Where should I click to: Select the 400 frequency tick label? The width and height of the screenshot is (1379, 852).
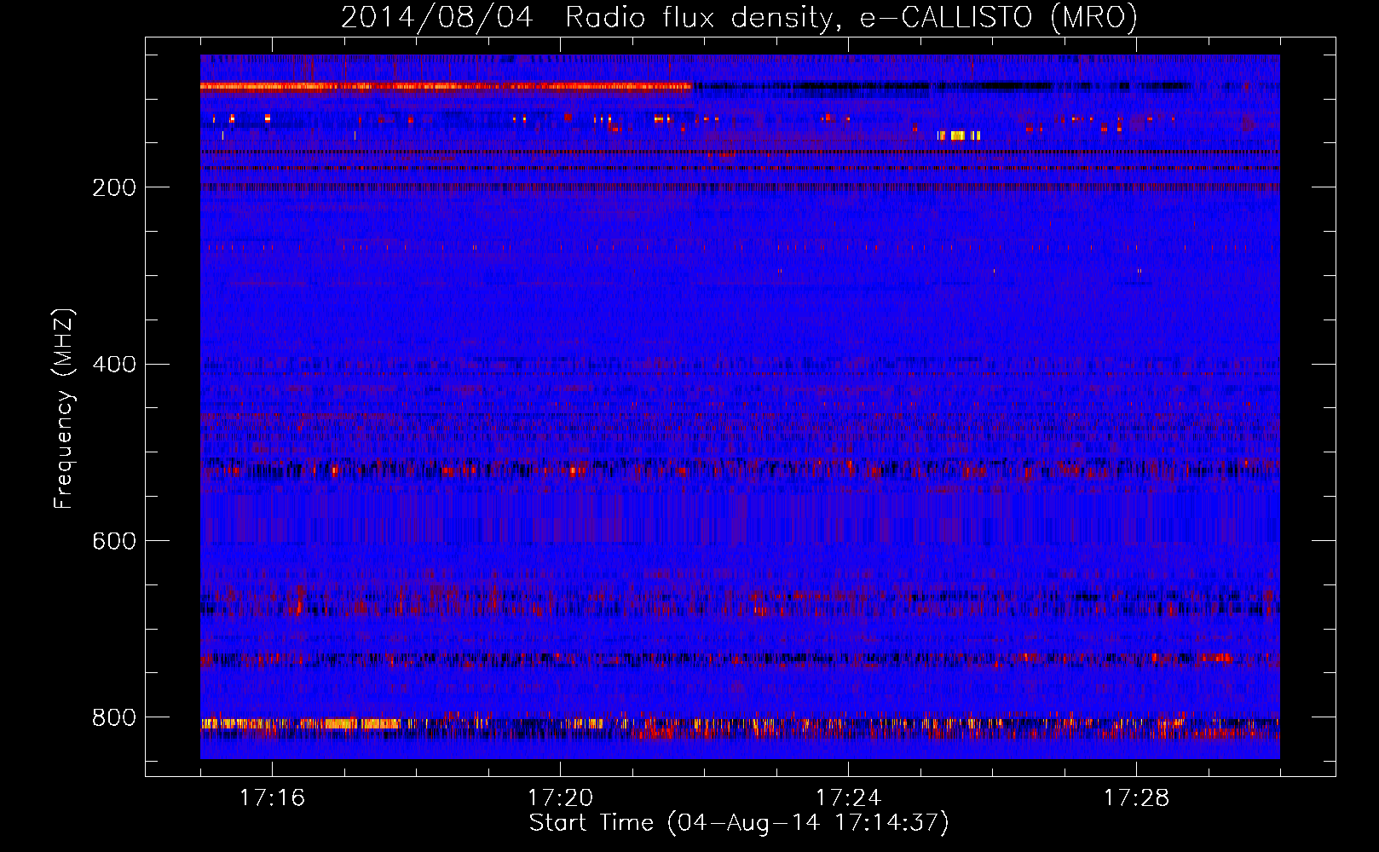(114, 365)
